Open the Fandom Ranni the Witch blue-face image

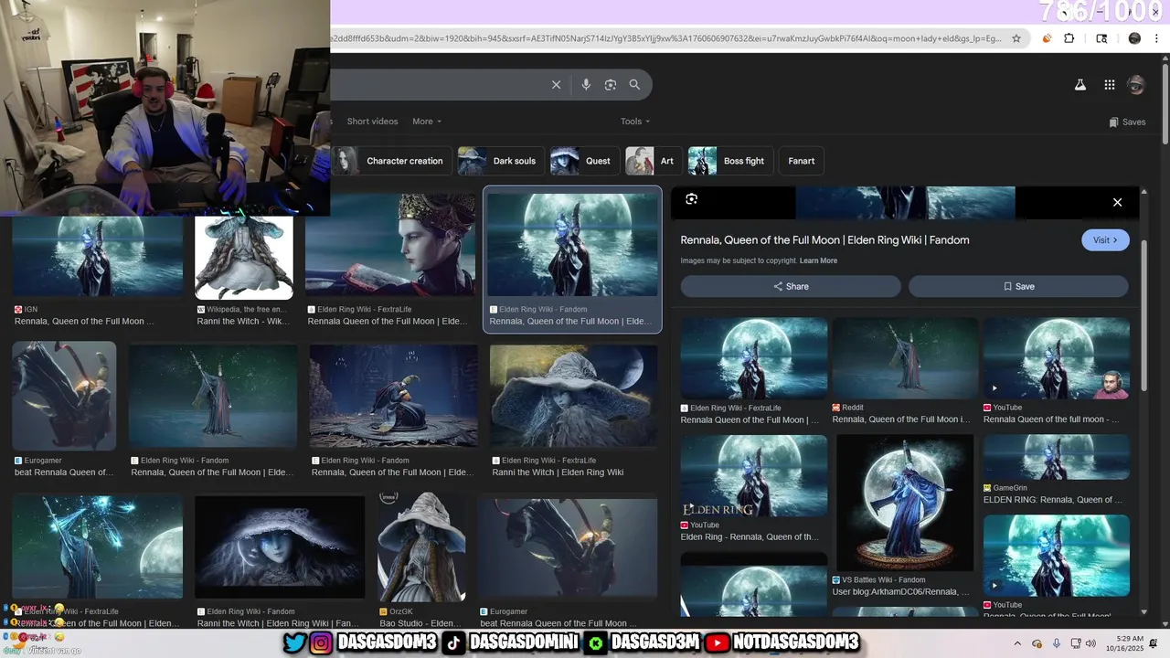point(280,547)
